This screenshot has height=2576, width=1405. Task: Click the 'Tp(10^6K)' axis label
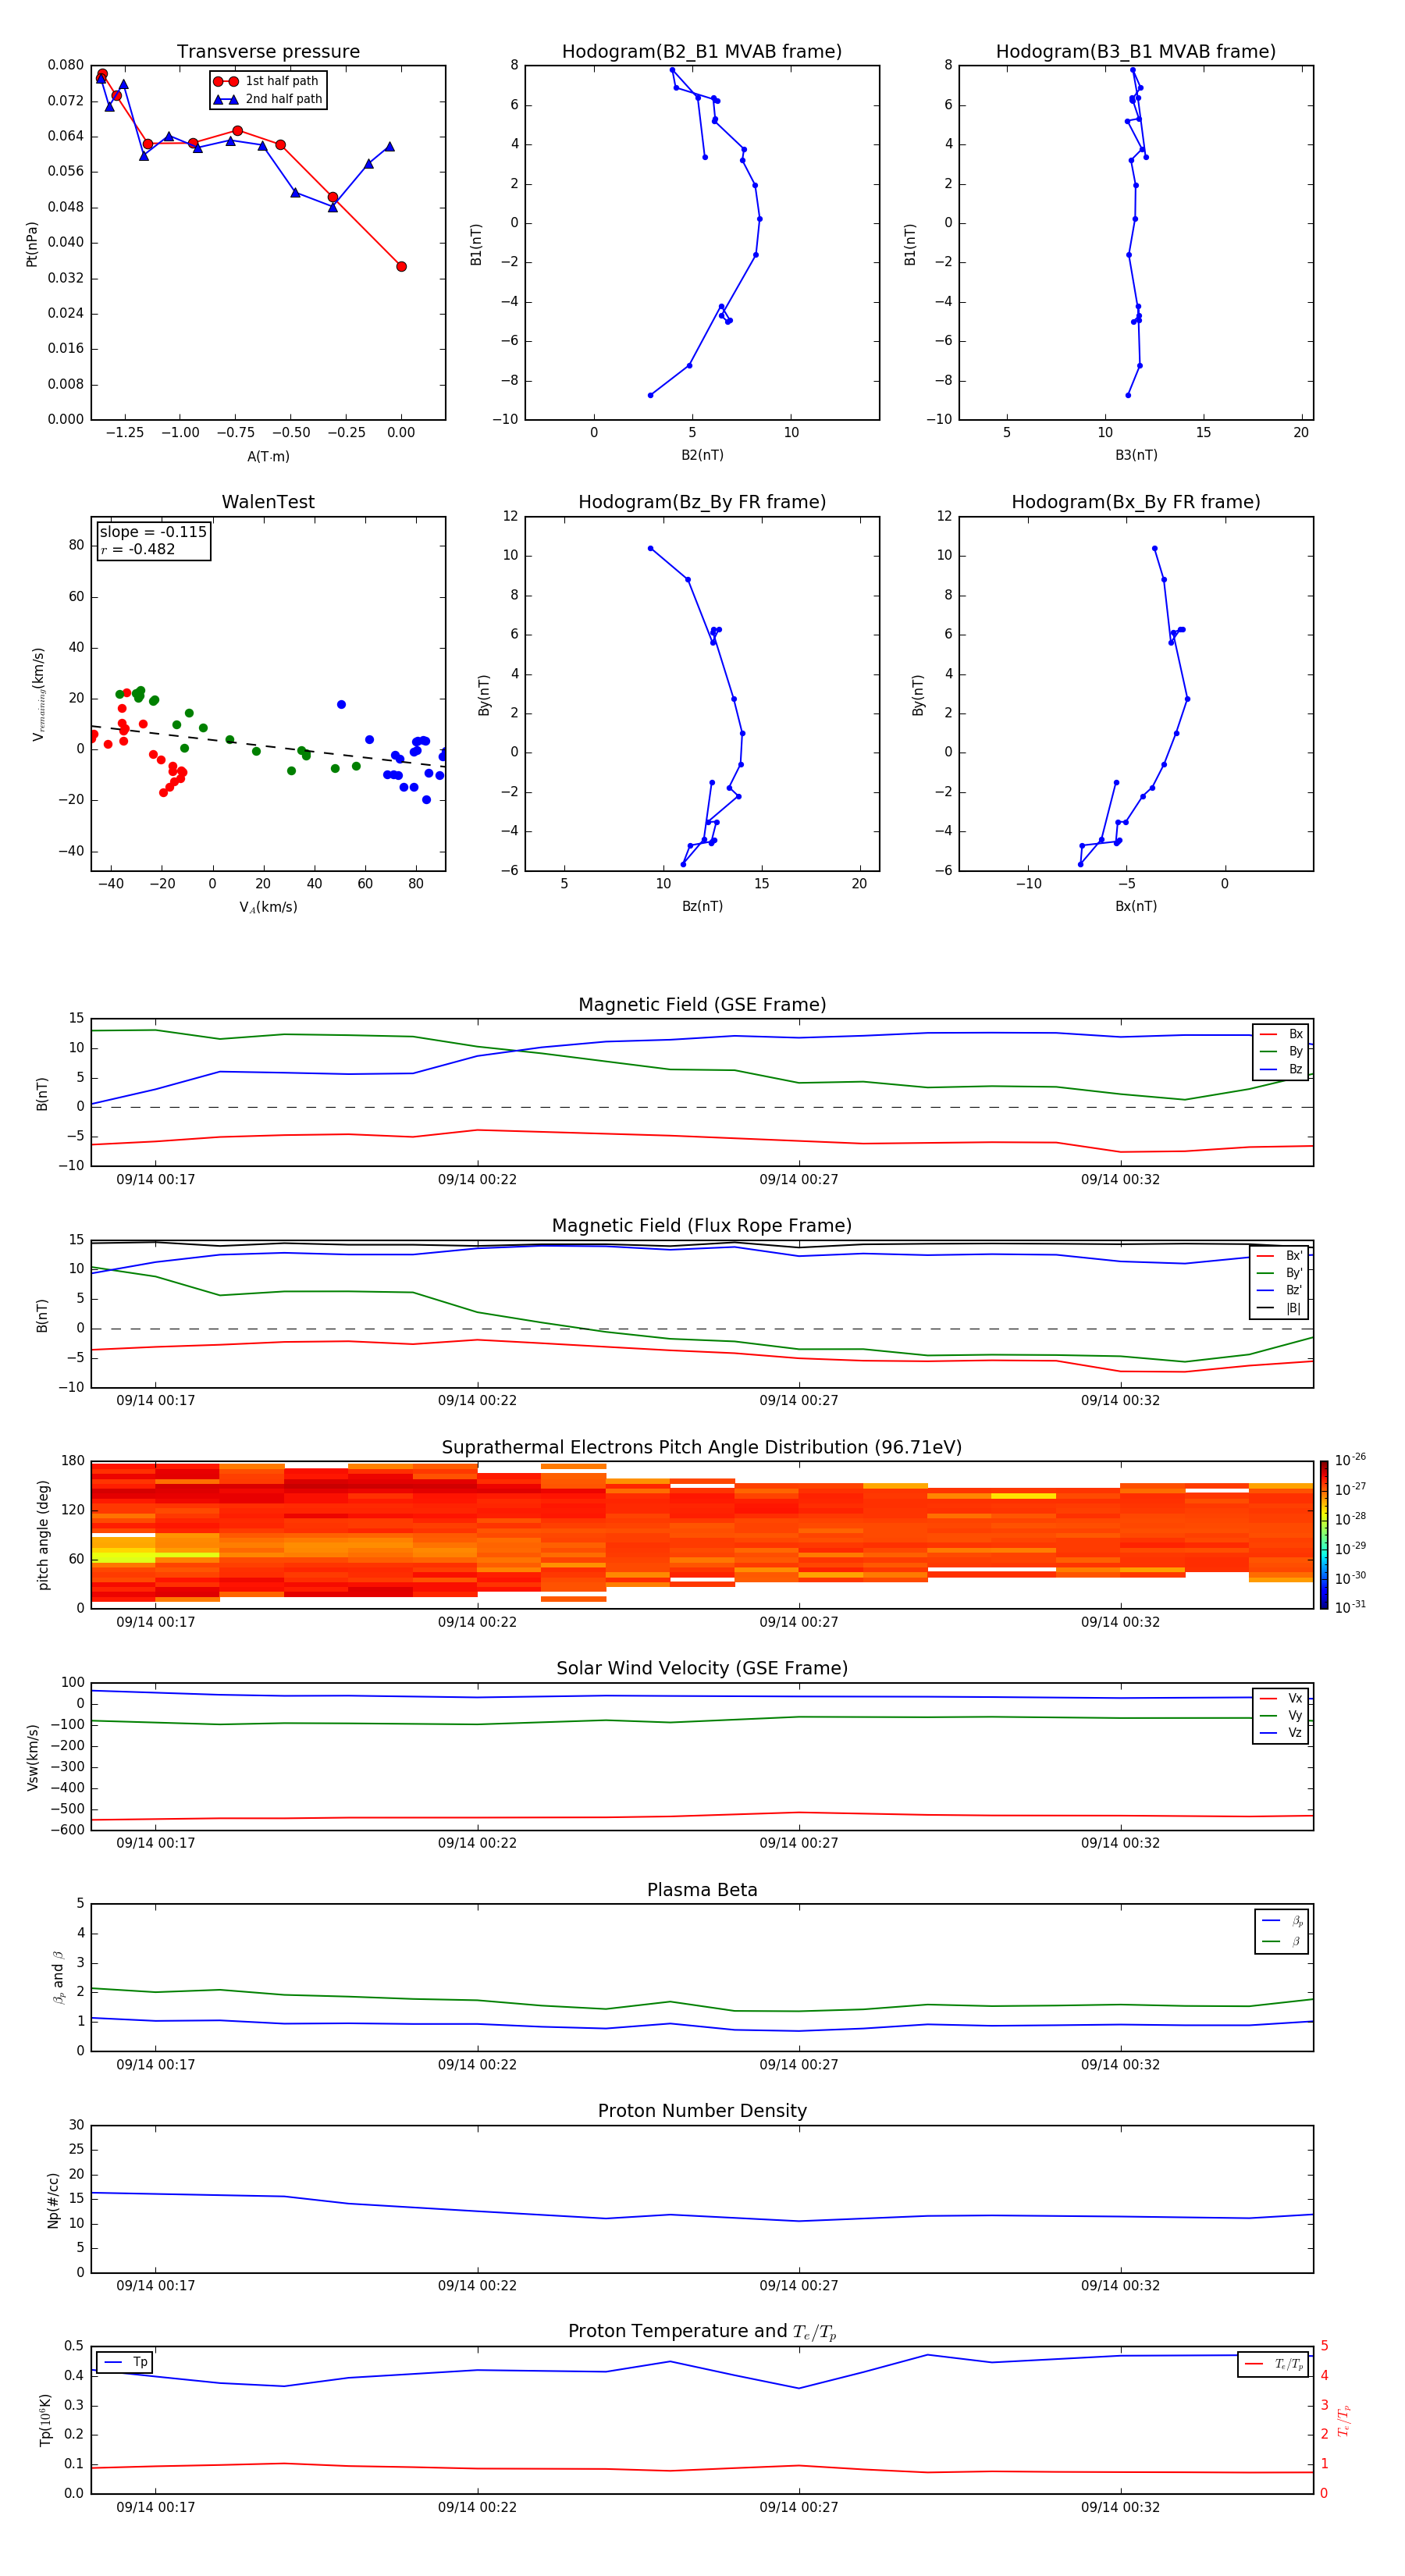point(46,2420)
